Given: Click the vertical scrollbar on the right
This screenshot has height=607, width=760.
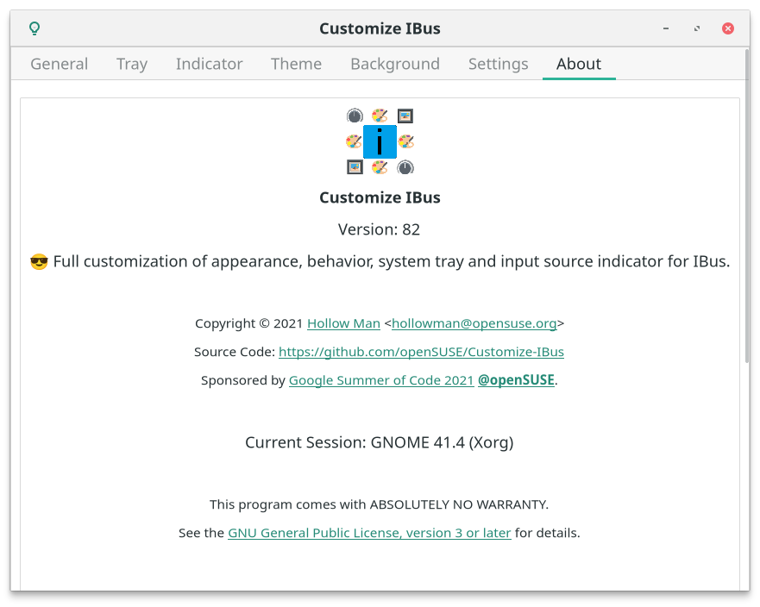Looking at the screenshot, I should pos(747,206).
